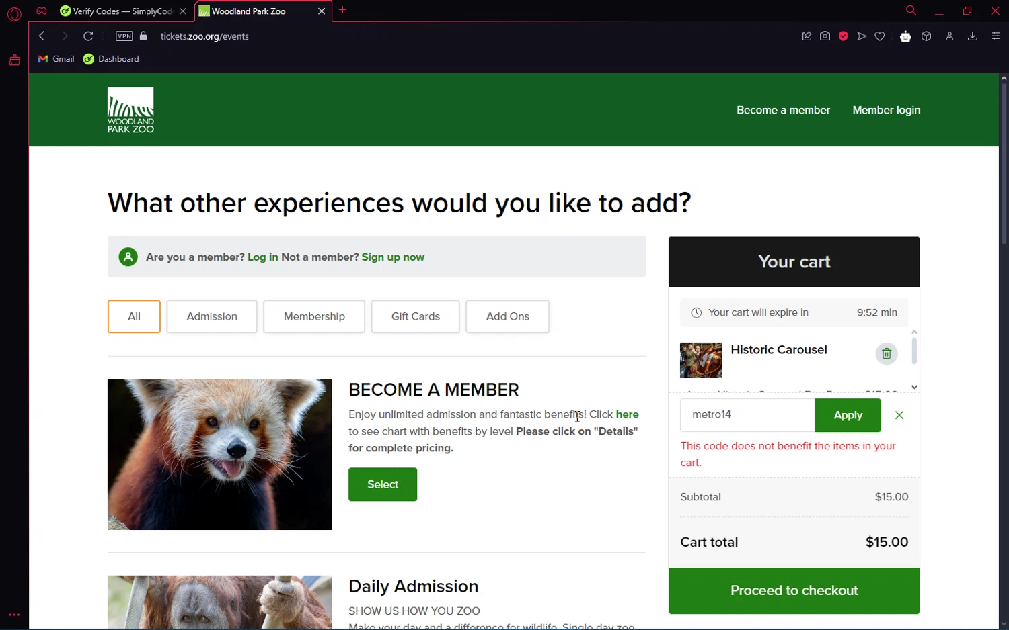This screenshot has height=630, width=1009.
Task: Open Member login navigation link
Action: [886, 110]
